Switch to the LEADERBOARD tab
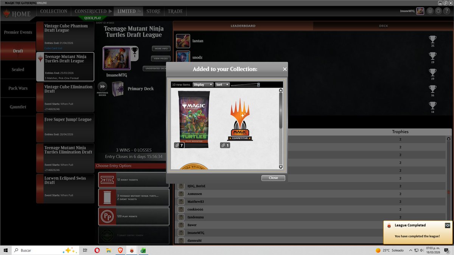This screenshot has height=255, width=454. [x=243, y=26]
